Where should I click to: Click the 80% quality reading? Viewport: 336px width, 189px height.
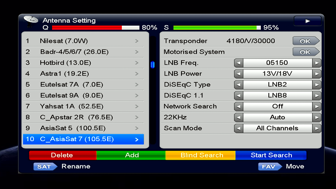tap(150, 28)
